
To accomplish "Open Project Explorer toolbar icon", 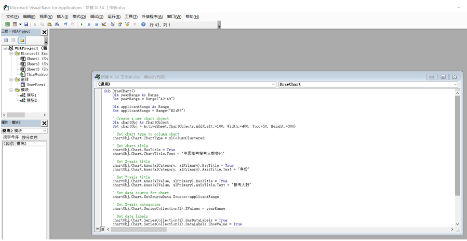I will pyautogui.click(x=113, y=24).
